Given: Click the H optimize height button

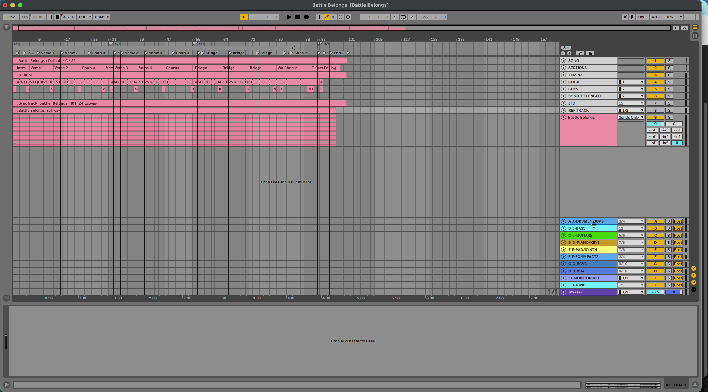Looking at the screenshot, I should tap(676, 28).
